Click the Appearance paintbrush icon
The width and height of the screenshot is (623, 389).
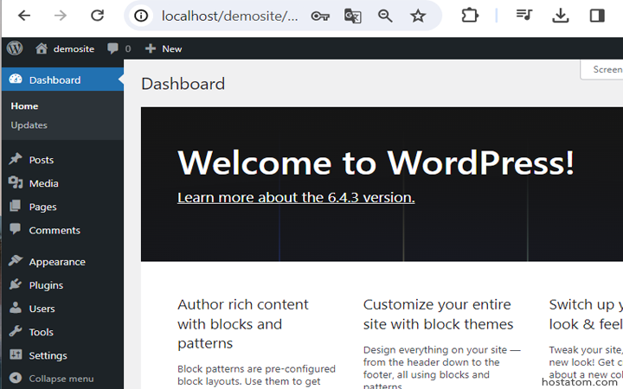click(16, 261)
